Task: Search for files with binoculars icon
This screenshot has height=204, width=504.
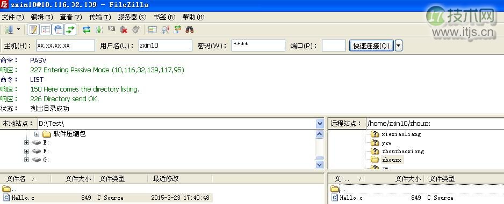Action: tap(190, 30)
